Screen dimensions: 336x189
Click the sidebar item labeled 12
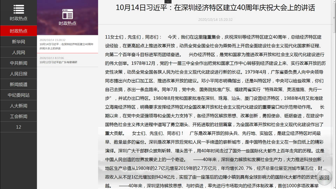pos(18,127)
